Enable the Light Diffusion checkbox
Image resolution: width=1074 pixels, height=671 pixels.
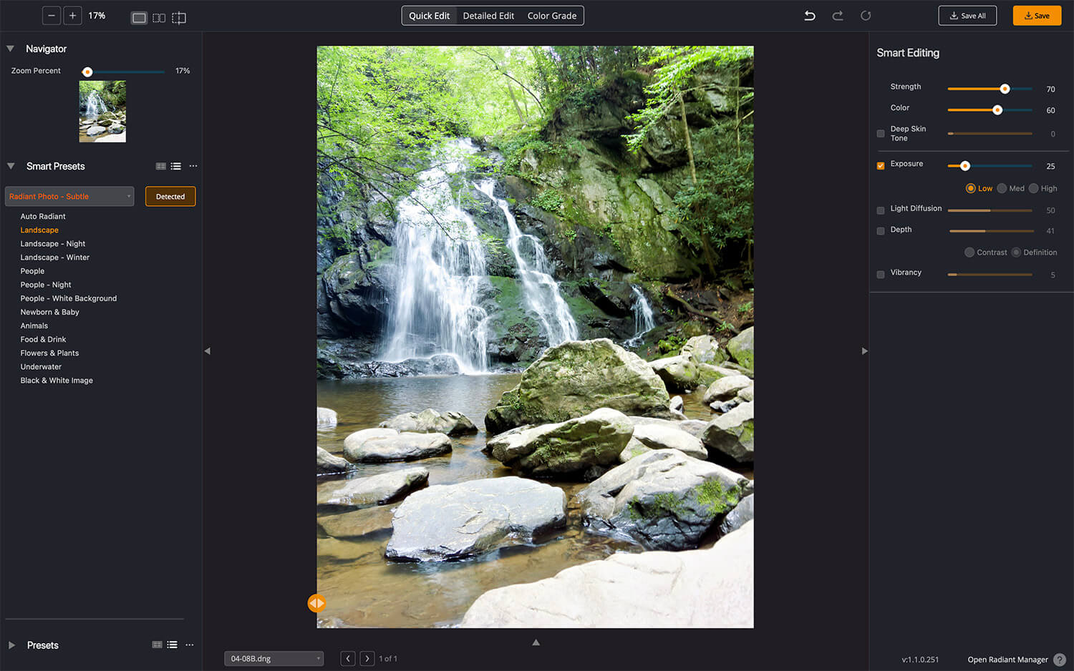click(x=881, y=210)
